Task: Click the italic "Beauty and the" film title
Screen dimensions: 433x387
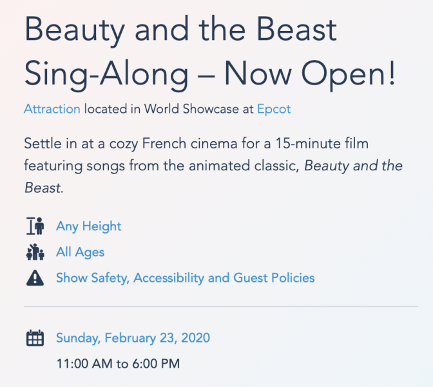Action: [354, 166]
